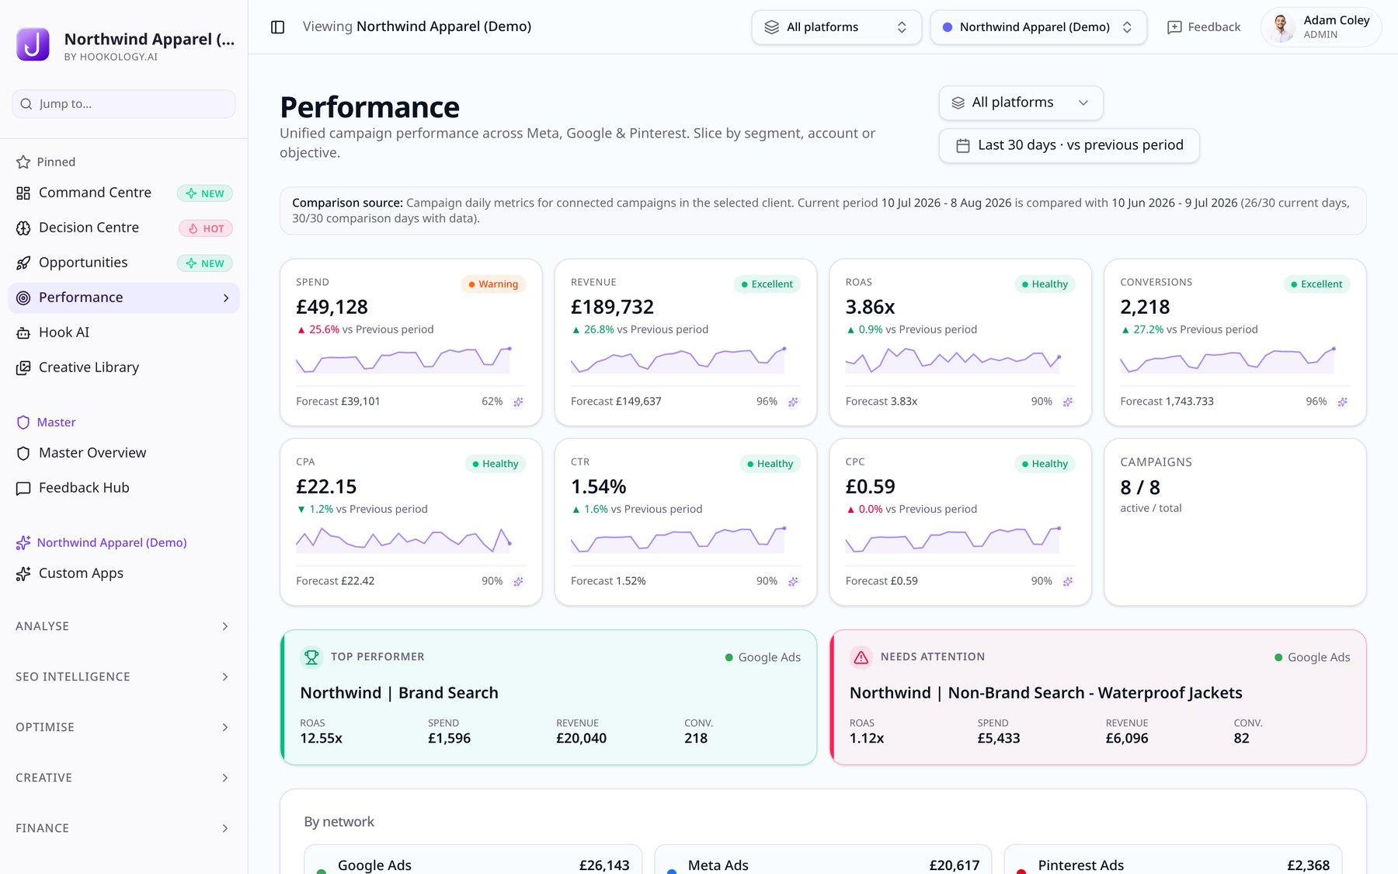Expand the FINANCE section
1398x874 pixels.
pos(123,828)
